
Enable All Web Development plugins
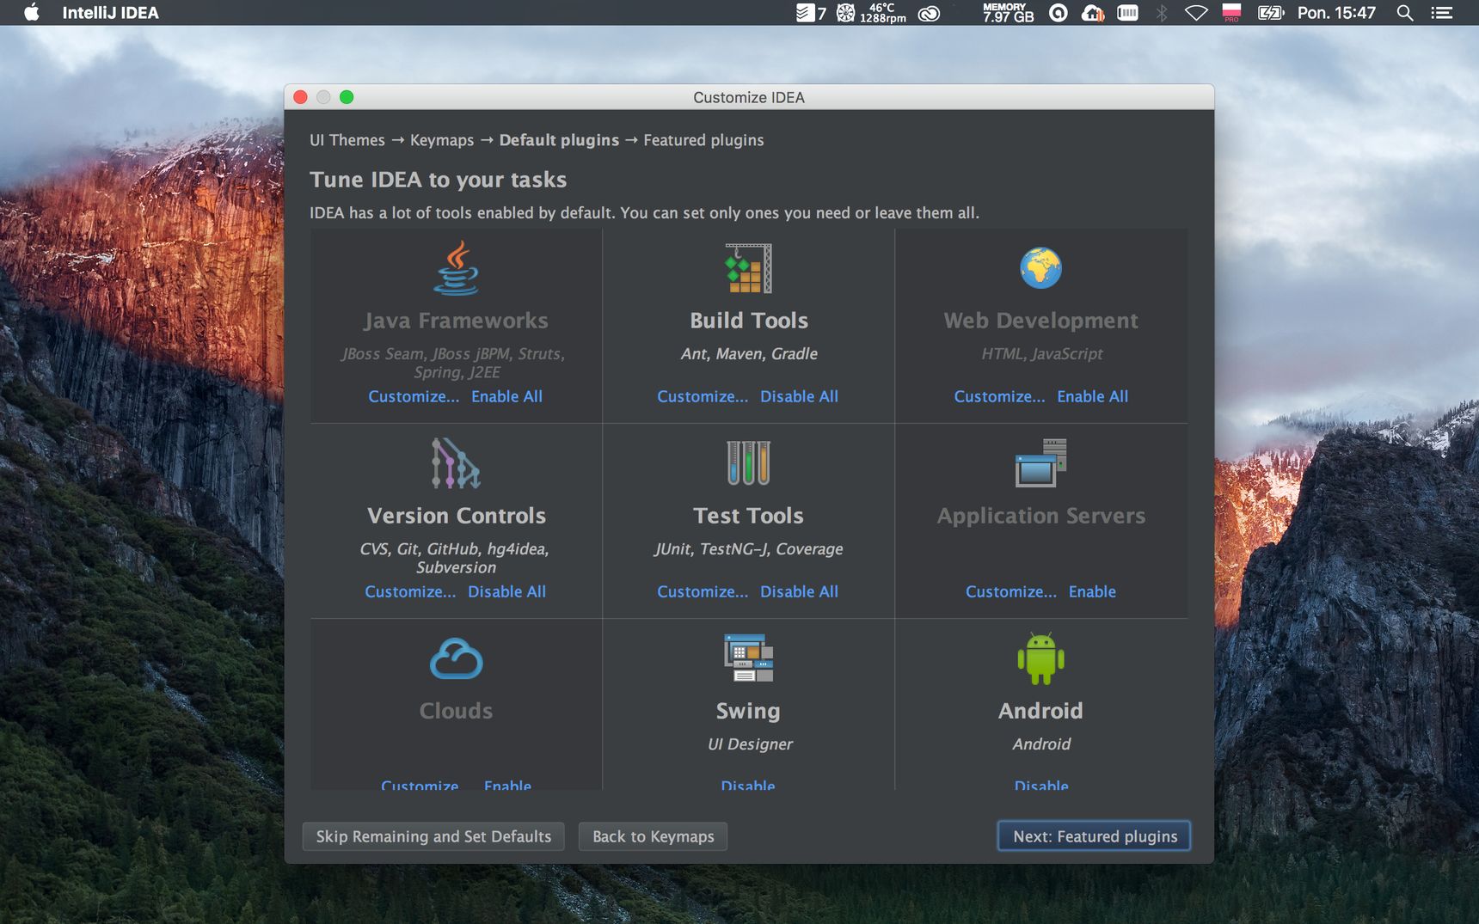tap(1092, 396)
